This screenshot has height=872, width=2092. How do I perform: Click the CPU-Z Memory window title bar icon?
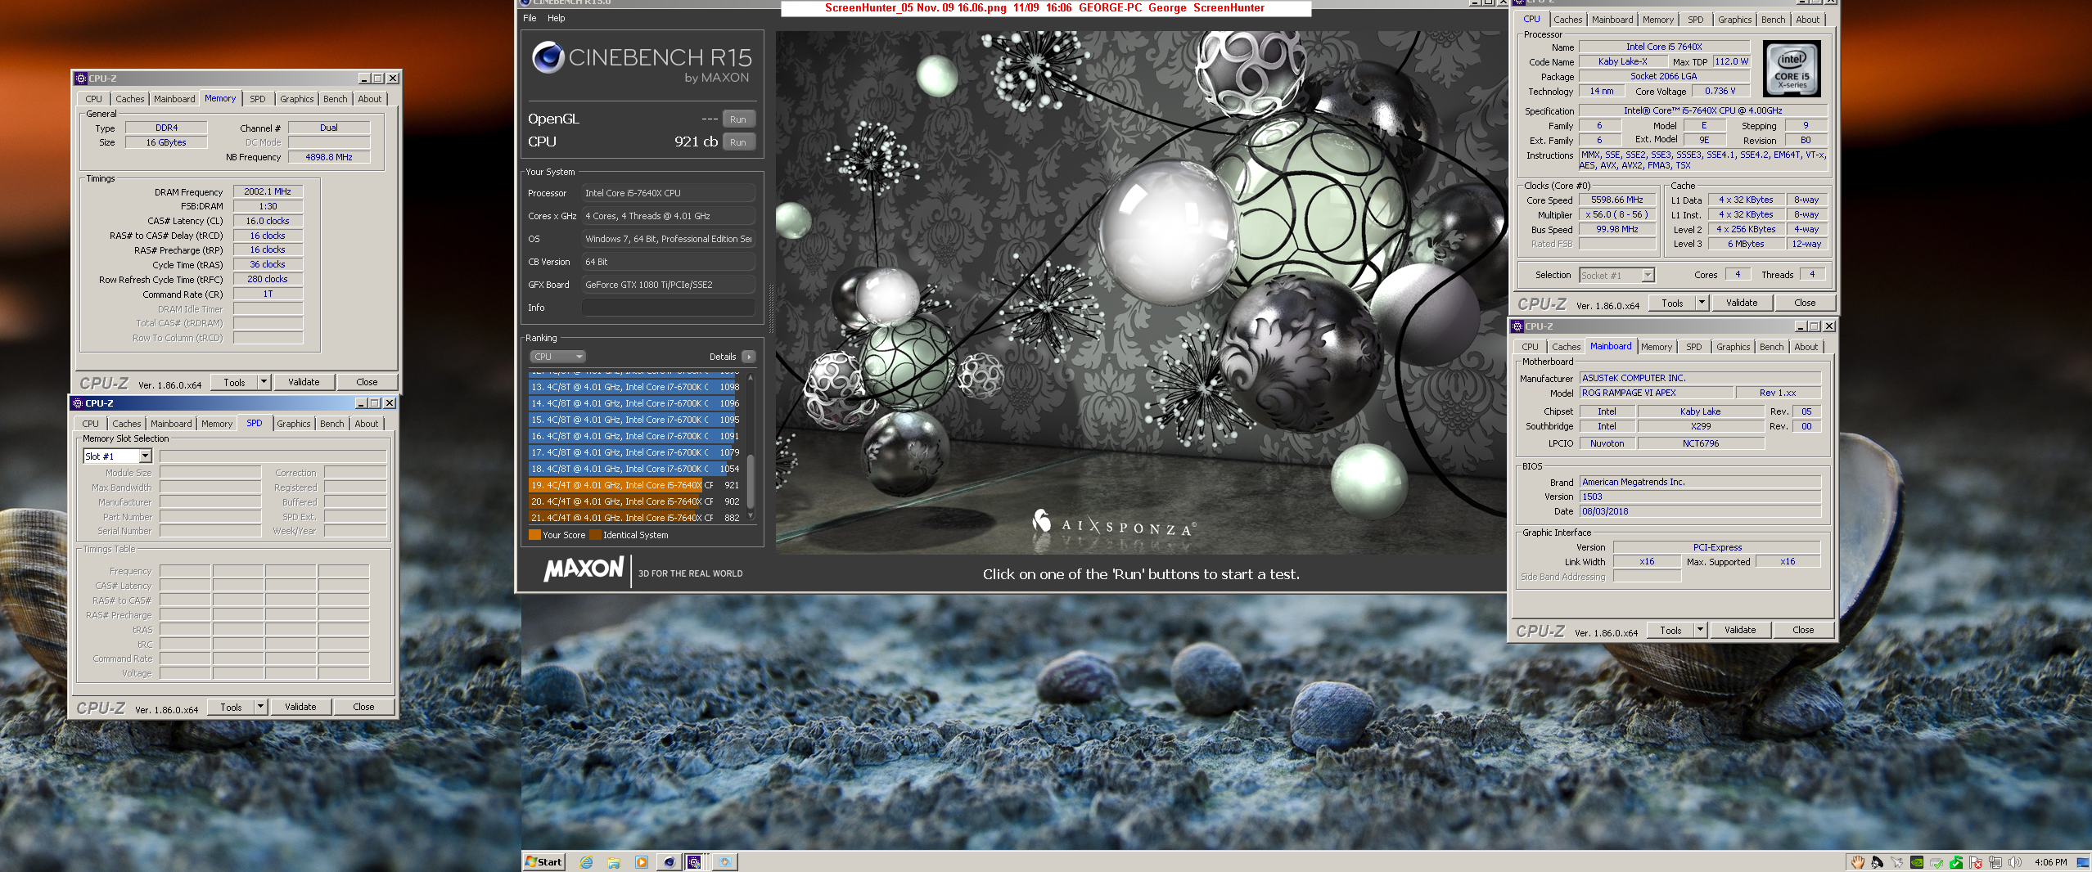point(81,79)
